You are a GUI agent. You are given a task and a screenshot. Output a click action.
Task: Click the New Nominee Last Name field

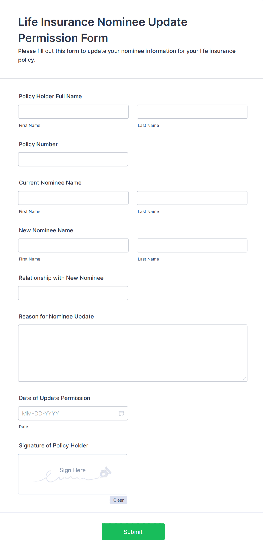click(x=192, y=245)
